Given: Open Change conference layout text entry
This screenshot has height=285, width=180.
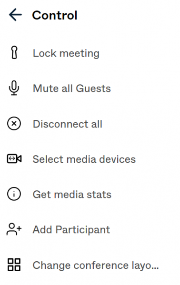Looking at the screenshot, I should [x=96, y=265].
